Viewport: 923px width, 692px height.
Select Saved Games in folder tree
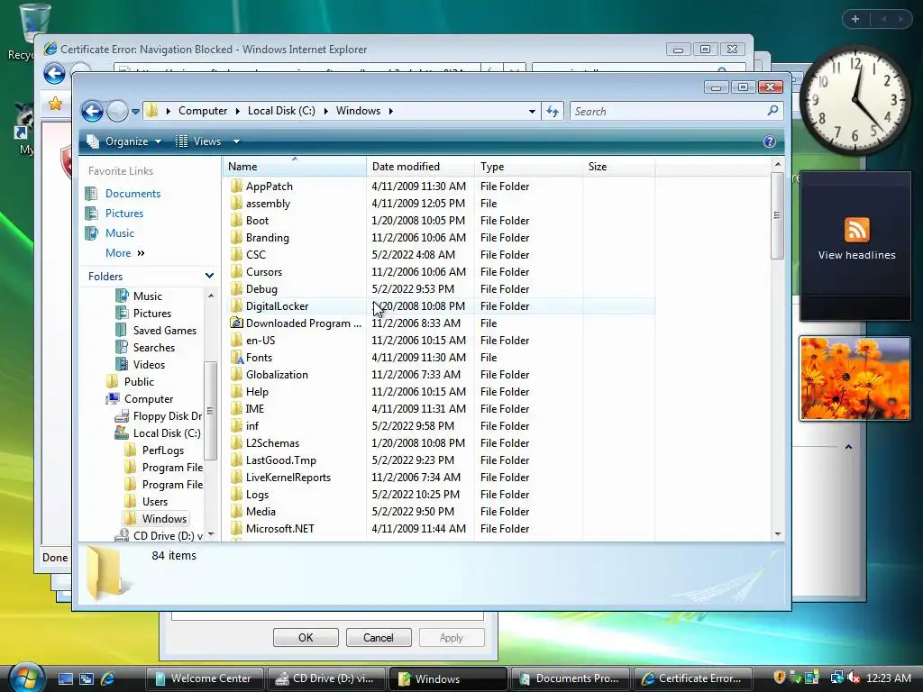tap(164, 330)
